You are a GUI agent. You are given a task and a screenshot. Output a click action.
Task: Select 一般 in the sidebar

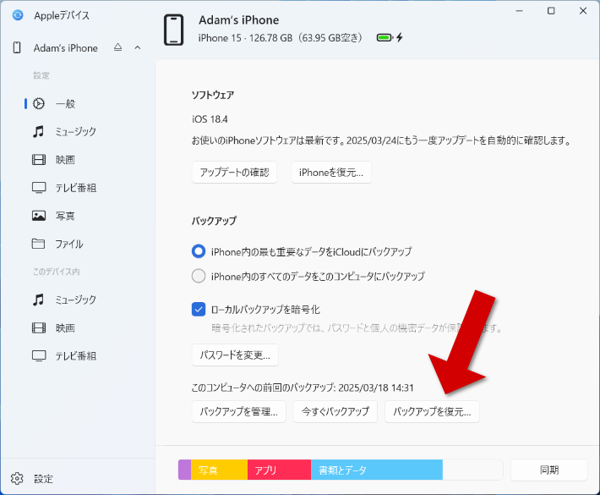point(65,104)
